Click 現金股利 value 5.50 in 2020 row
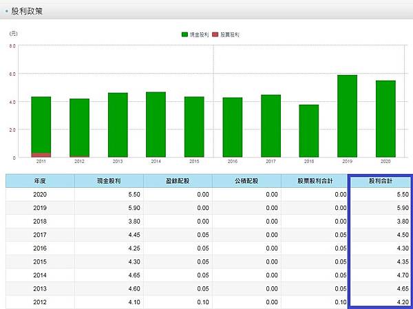413x309 pixels. coord(134,194)
